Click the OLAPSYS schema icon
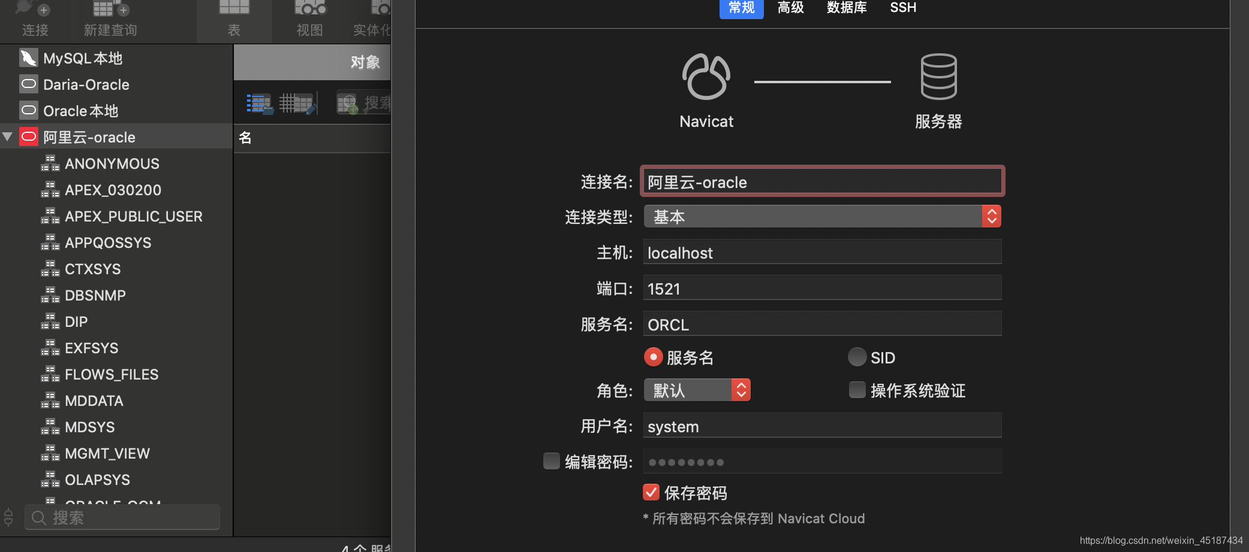The width and height of the screenshot is (1249, 552). [50, 480]
